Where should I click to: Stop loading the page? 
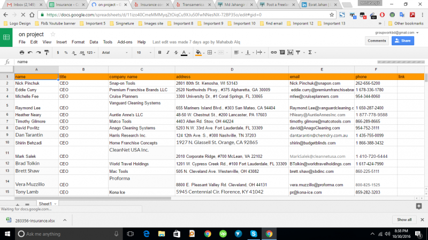[x=22, y=15]
